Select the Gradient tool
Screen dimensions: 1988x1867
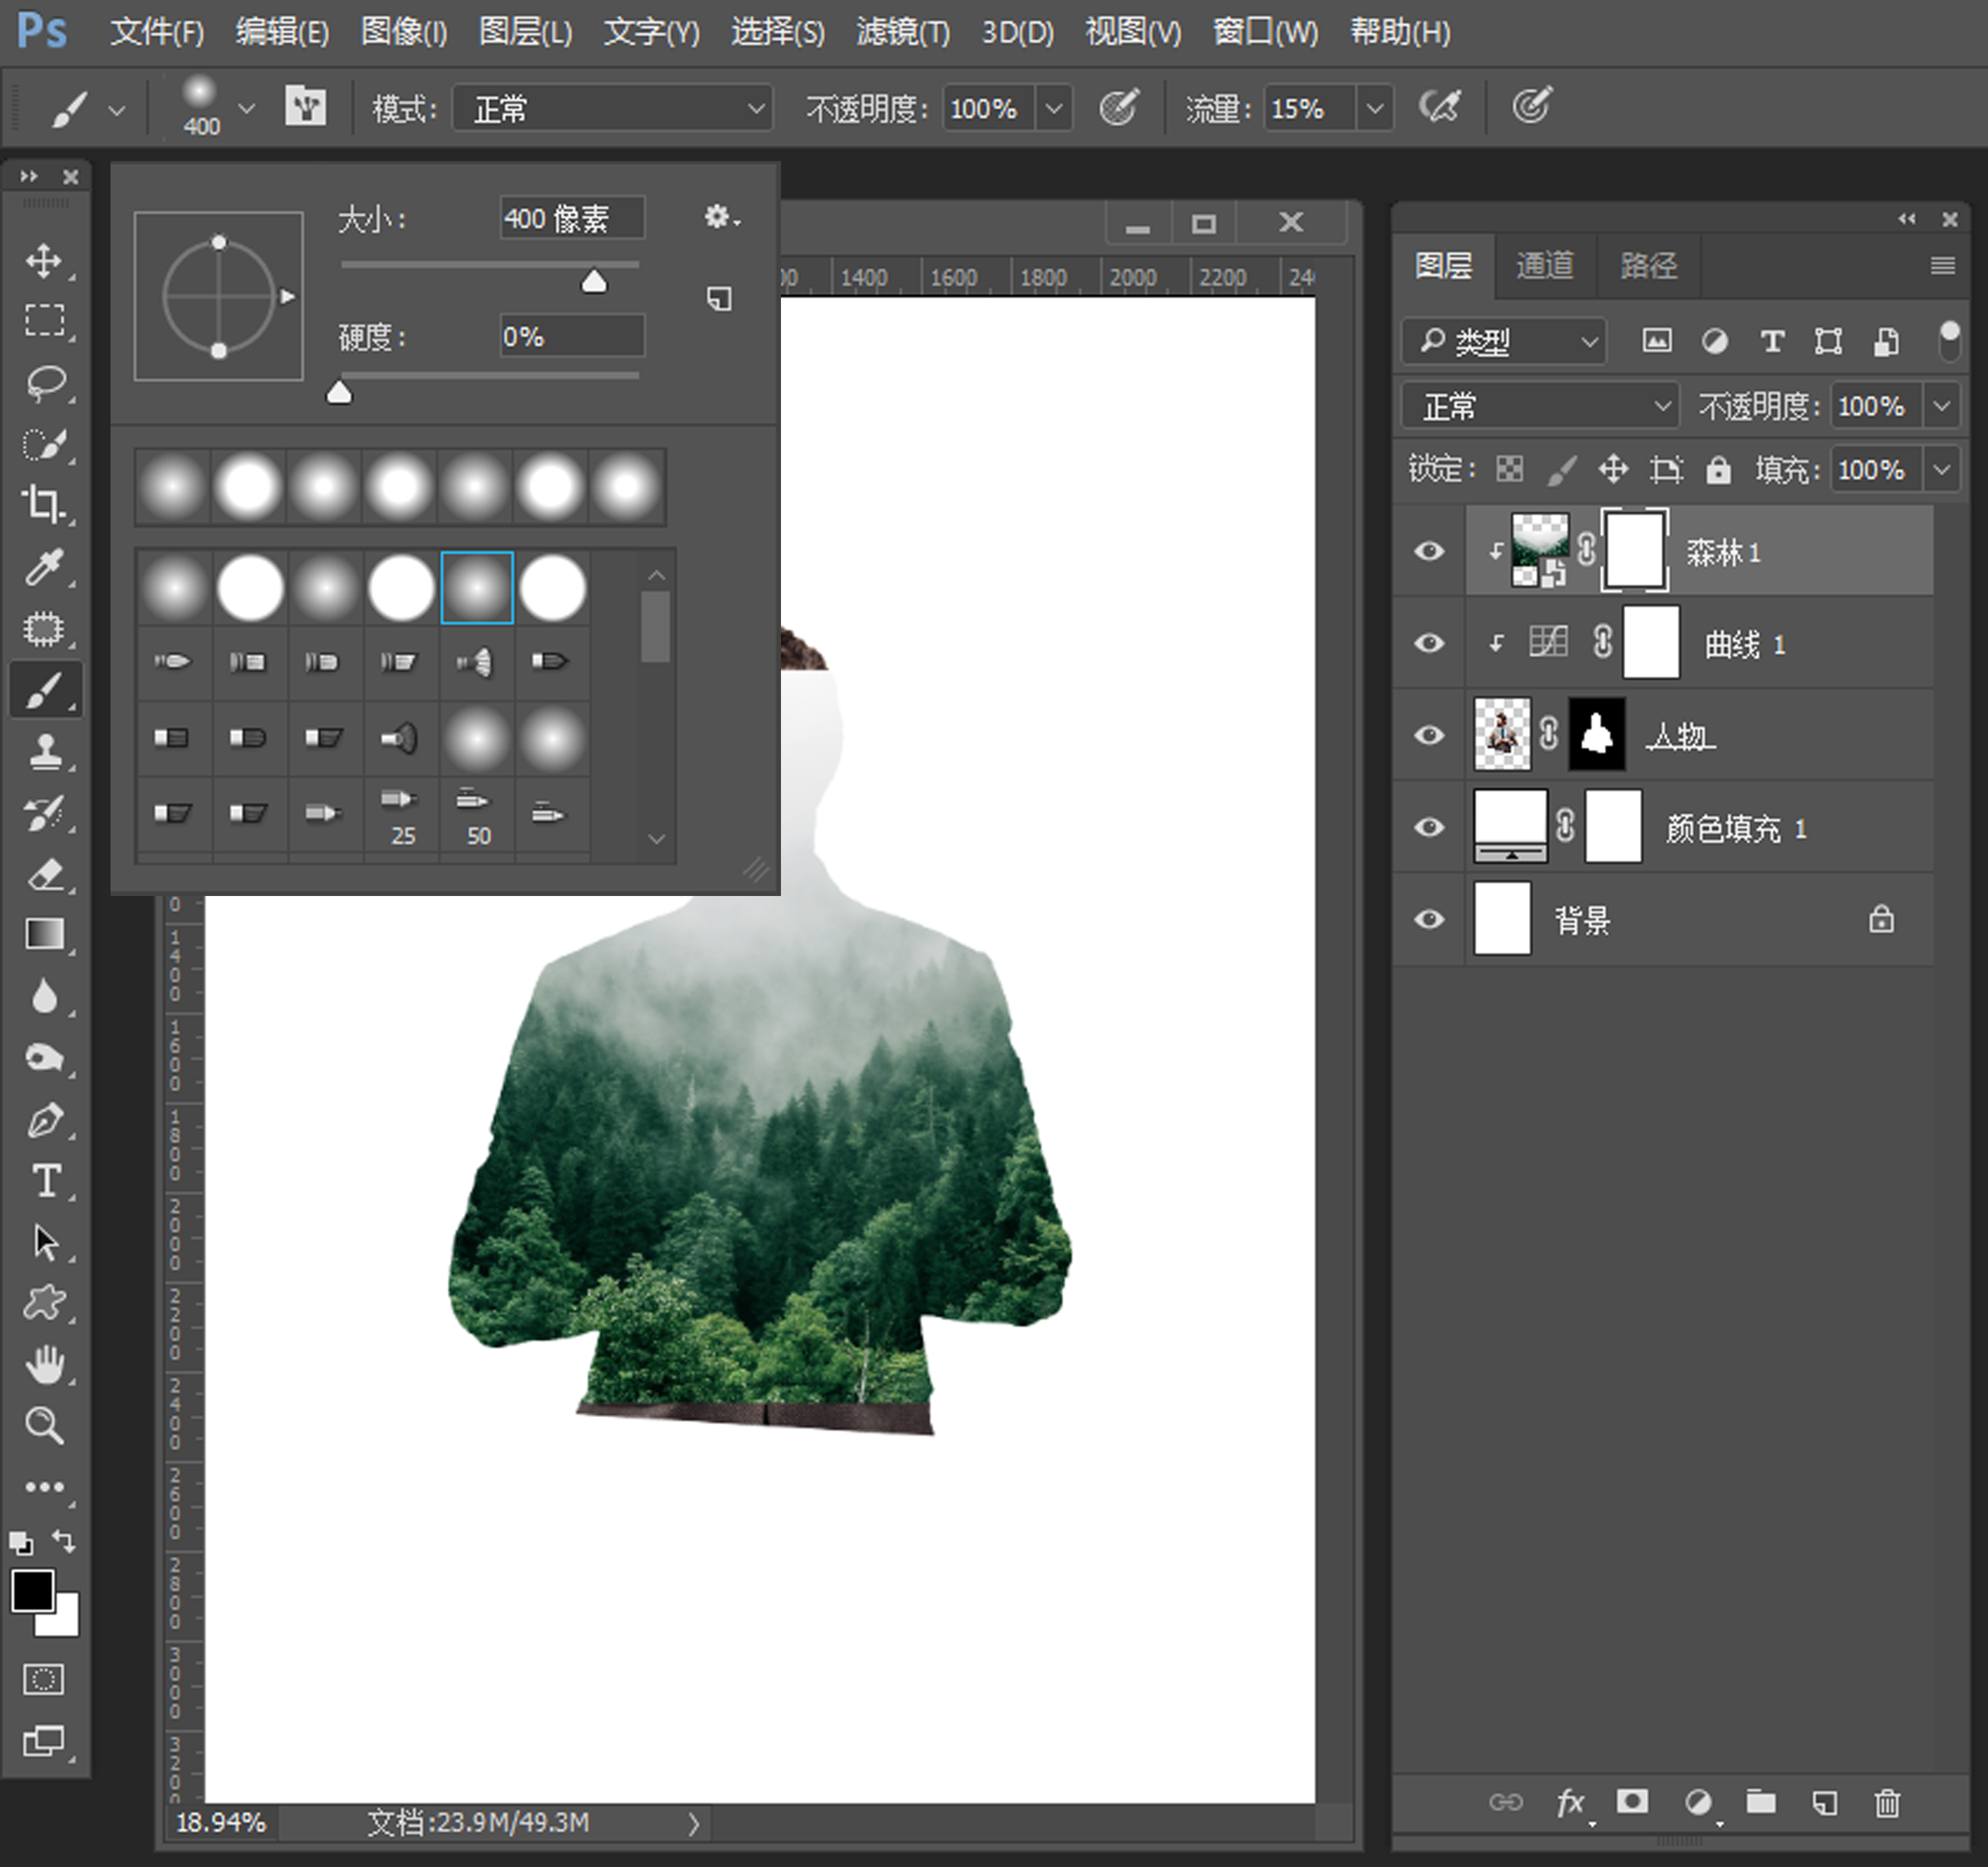[x=44, y=934]
